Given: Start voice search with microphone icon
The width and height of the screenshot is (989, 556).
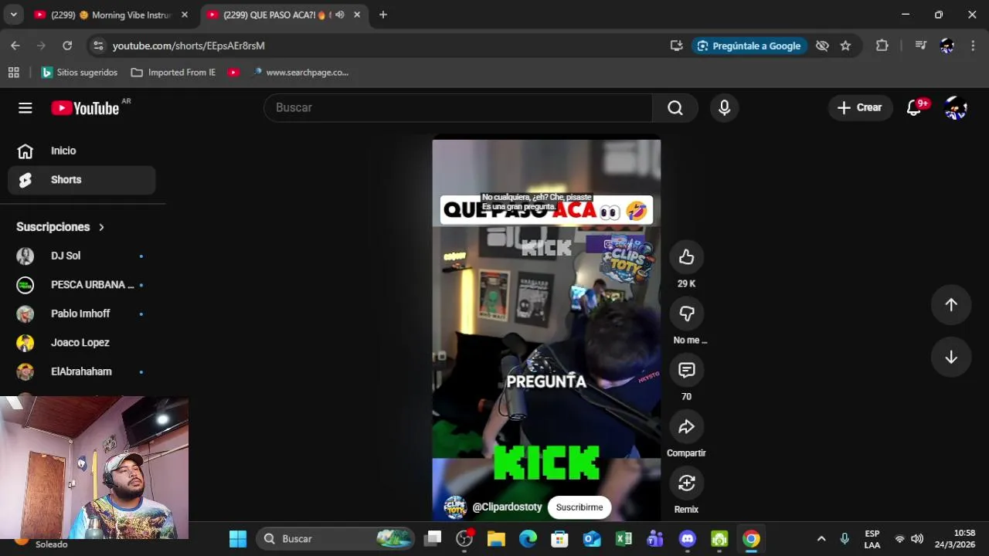Looking at the screenshot, I should pos(724,108).
